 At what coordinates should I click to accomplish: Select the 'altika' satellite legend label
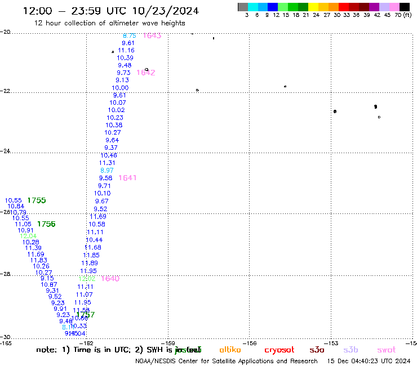pyautogui.click(x=230, y=350)
